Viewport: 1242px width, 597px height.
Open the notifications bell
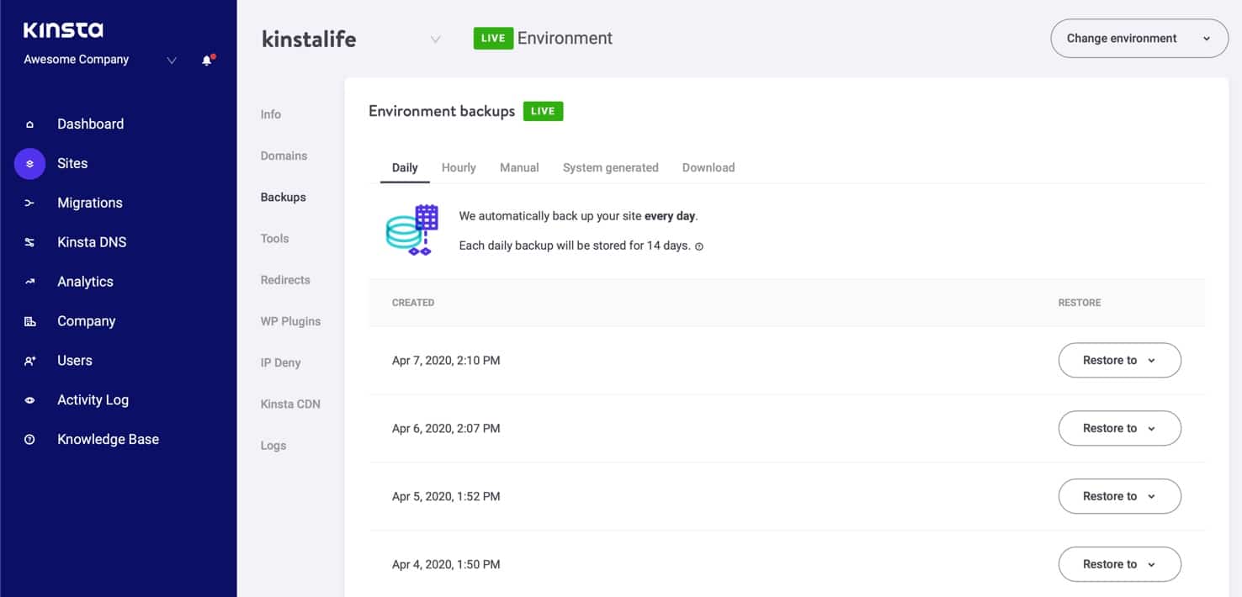(207, 61)
